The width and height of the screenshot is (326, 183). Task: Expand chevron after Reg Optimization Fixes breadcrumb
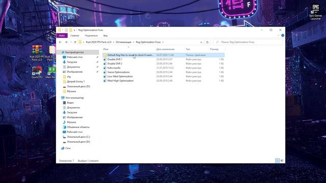click(x=163, y=42)
